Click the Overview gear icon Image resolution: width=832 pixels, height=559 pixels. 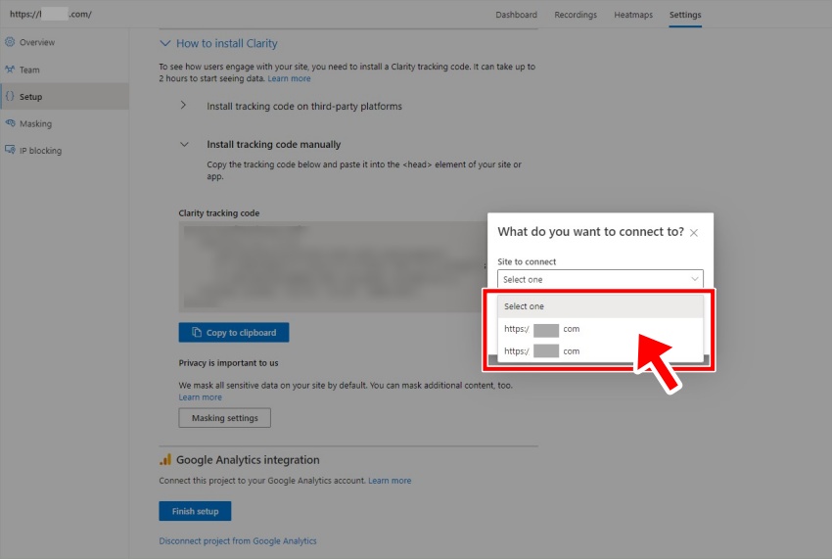click(10, 42)
